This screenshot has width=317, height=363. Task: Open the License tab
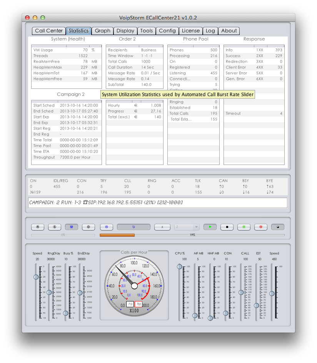191,31
